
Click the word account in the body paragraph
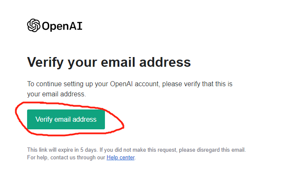[x=147, y=84]
